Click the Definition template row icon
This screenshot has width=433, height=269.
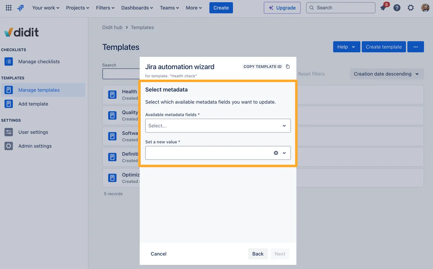click(112, 157)
